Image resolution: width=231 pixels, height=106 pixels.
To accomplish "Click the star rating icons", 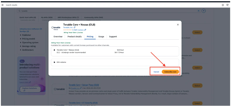I will click(67, 30).
